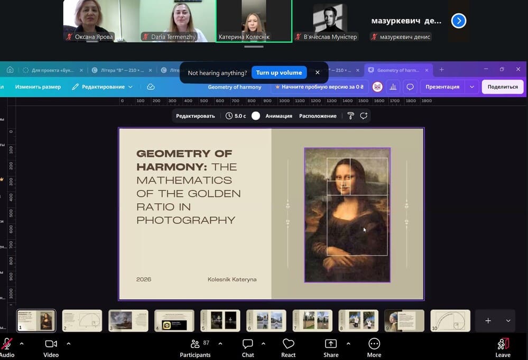
Task: Open the Редактирование mode dropdown
Action: click(103, 87)
